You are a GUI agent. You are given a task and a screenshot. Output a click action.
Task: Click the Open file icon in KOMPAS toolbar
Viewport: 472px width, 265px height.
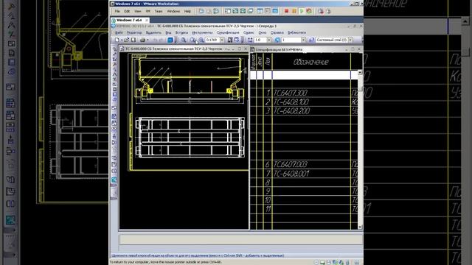pos(127,40)
